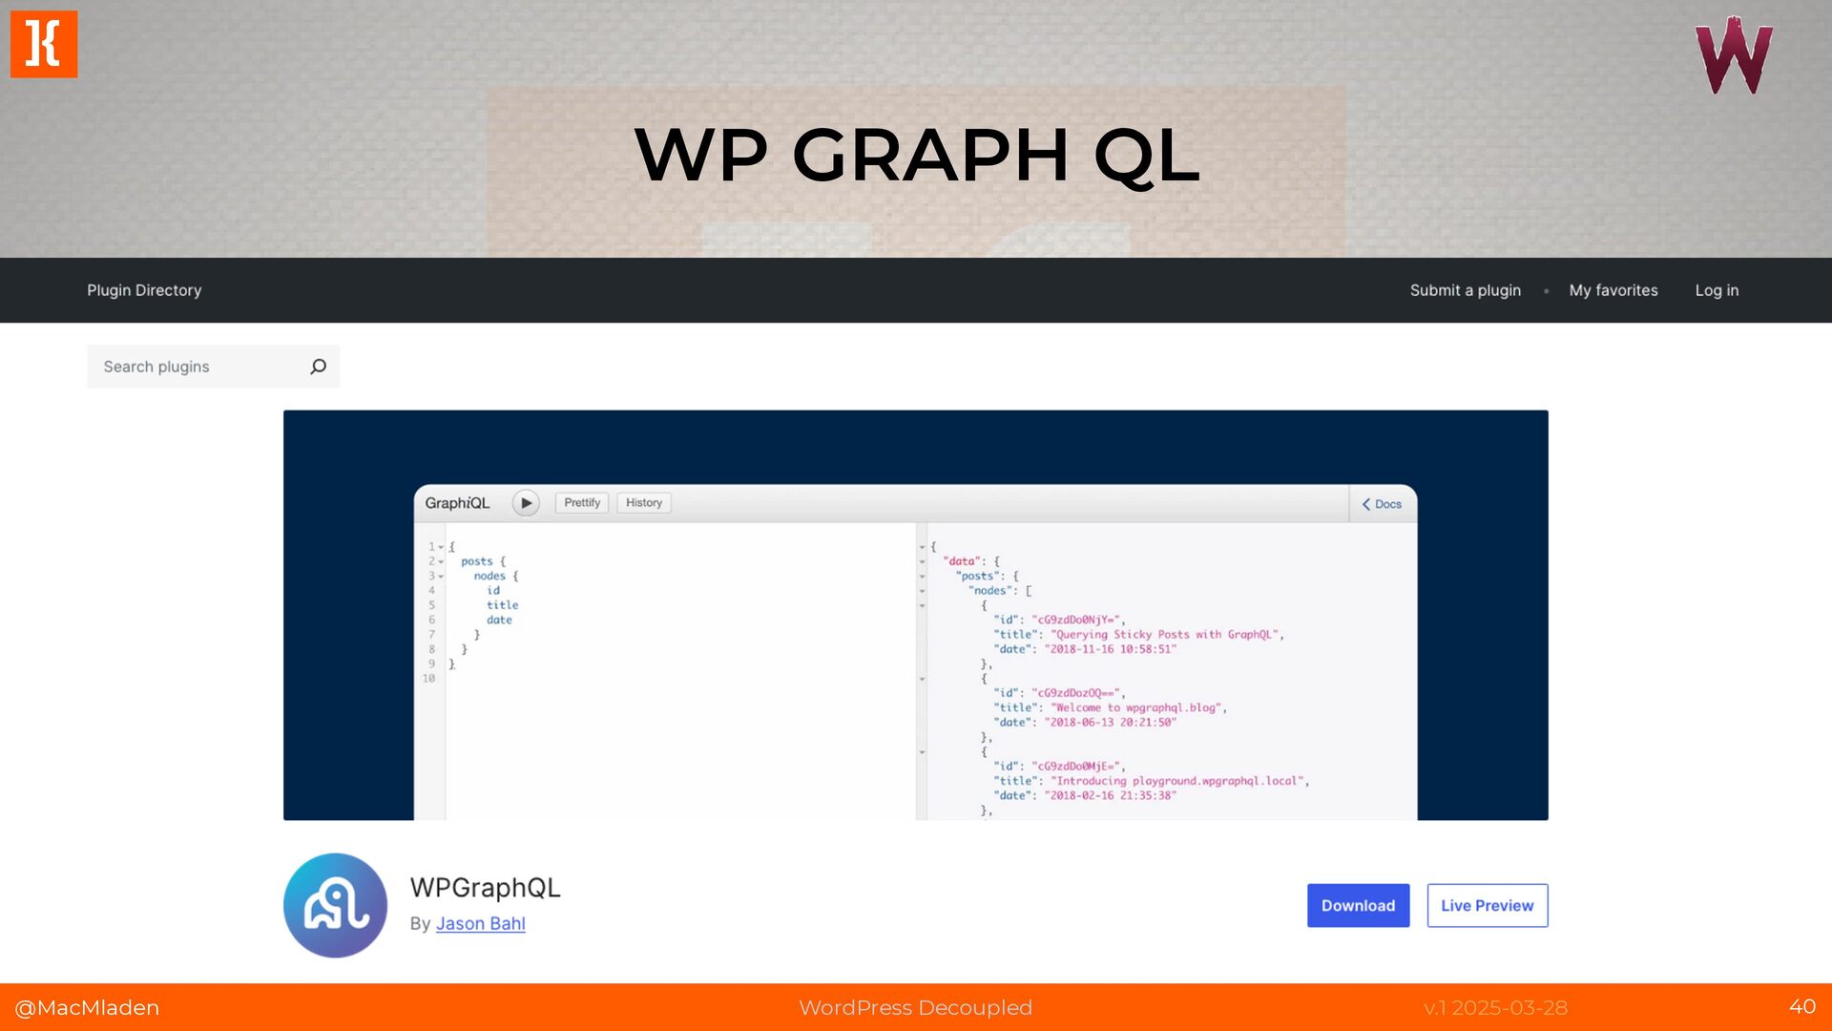Click the search magnifier icon
Screen dimensions: 1832x1031
(319, 367)
